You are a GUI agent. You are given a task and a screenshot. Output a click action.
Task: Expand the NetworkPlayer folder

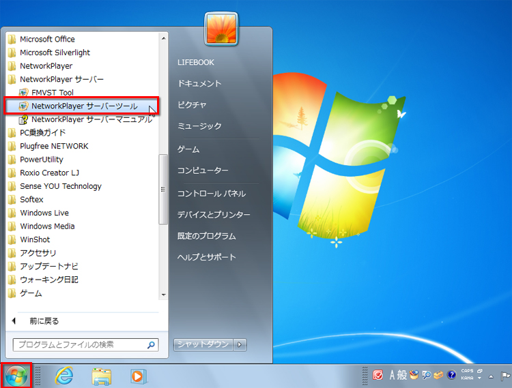click(83, 66)
